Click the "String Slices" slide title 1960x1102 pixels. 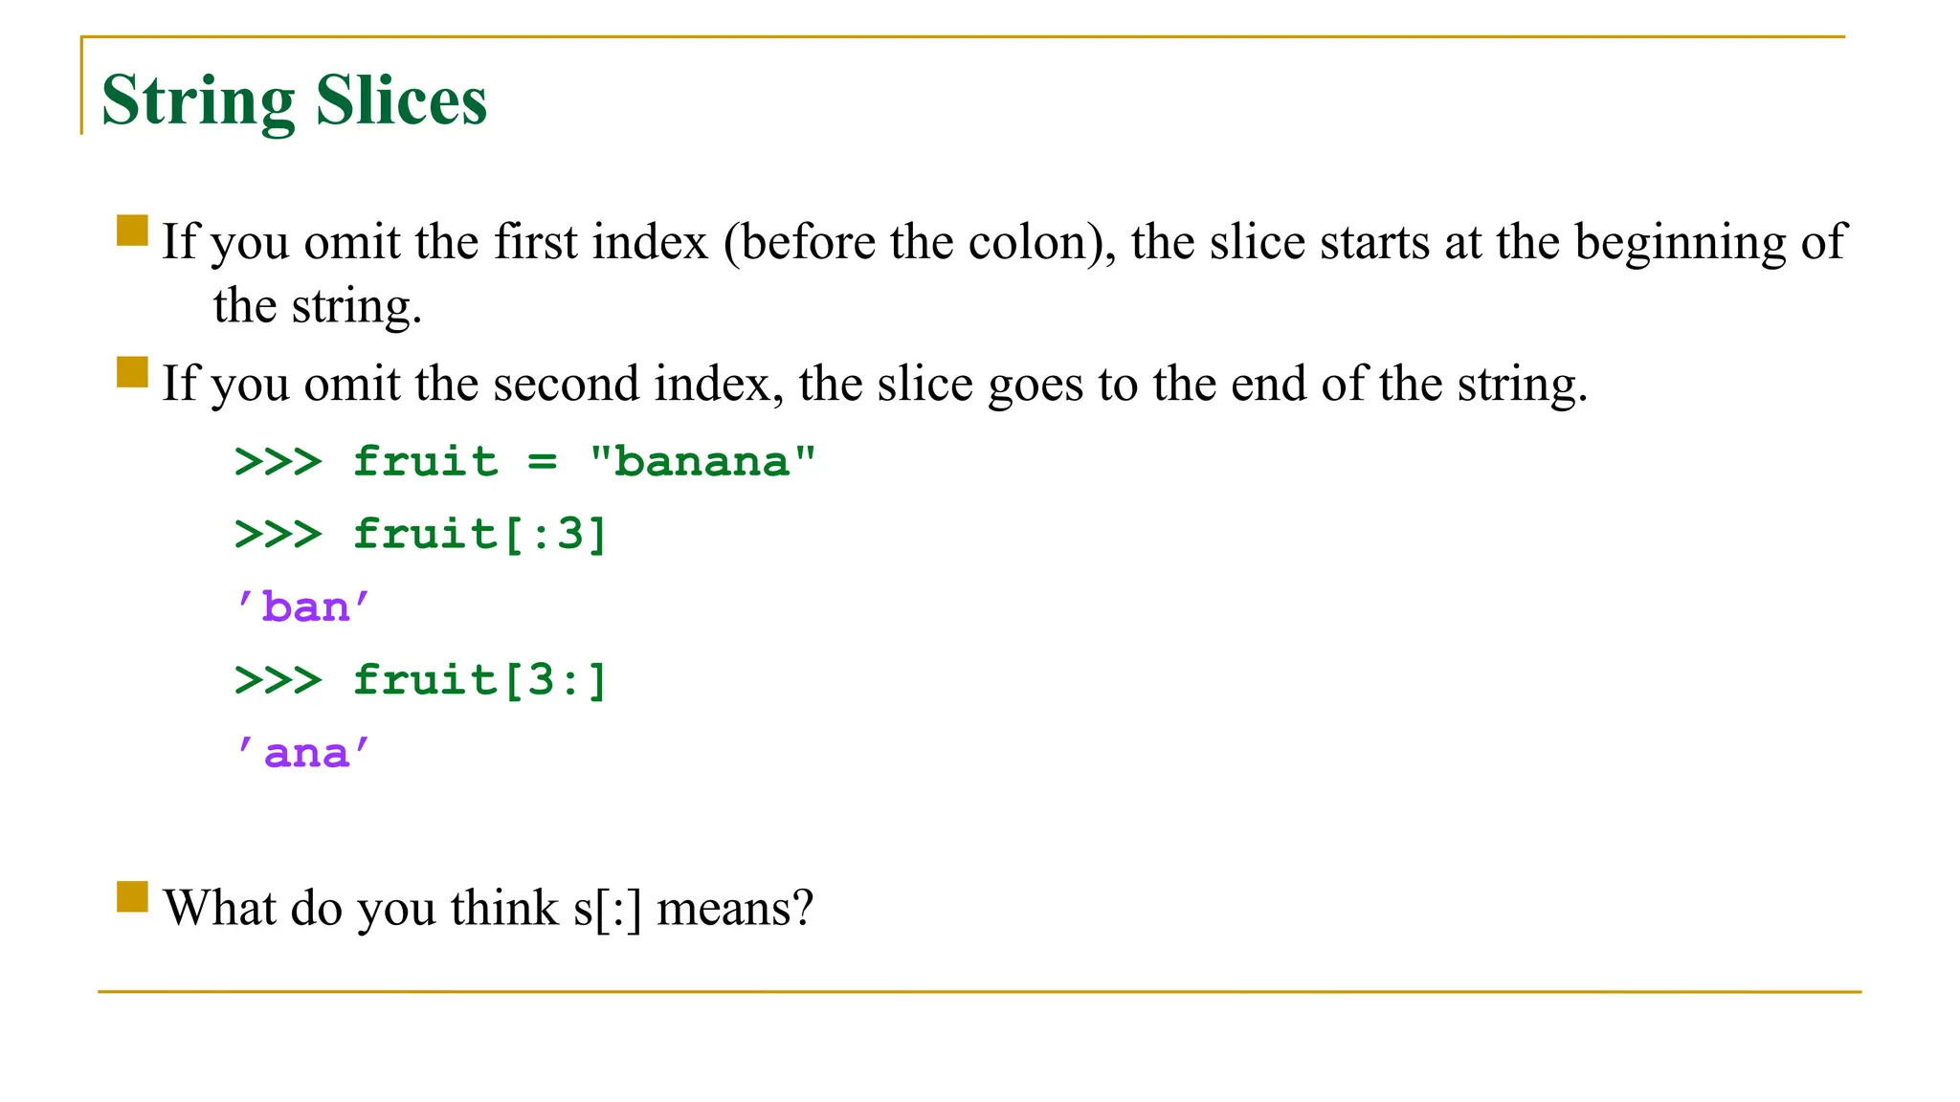point(294,100)
